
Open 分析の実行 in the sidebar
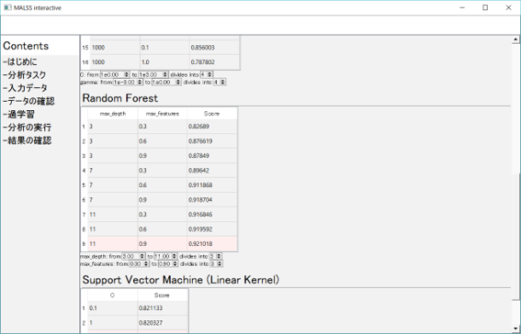coord(27,128)
